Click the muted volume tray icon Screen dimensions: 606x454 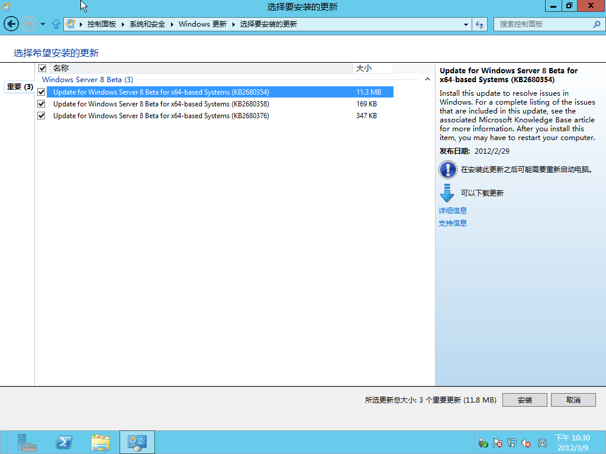coord(526,443)
